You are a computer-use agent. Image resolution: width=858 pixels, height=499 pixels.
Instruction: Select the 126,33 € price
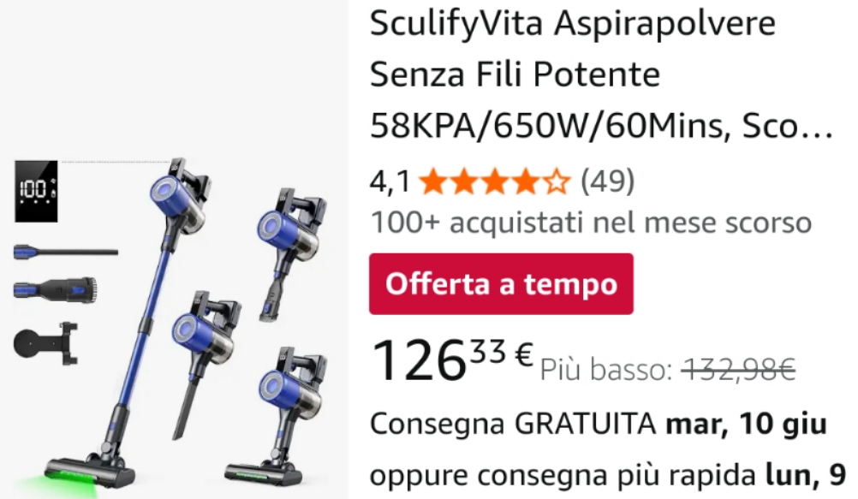452,359
